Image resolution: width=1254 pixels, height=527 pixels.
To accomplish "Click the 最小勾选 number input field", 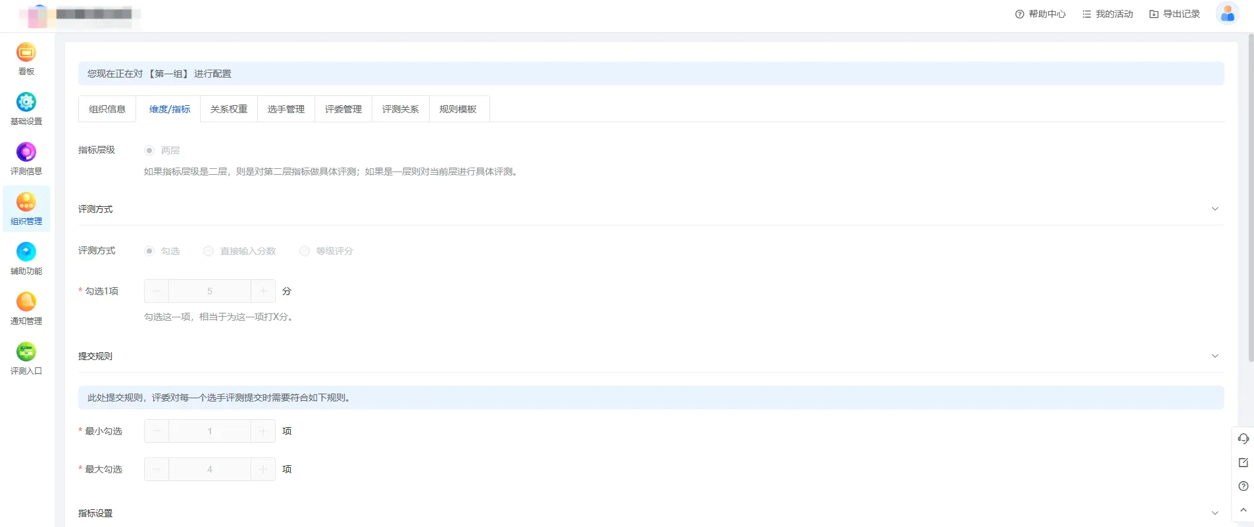I will 210,431.
